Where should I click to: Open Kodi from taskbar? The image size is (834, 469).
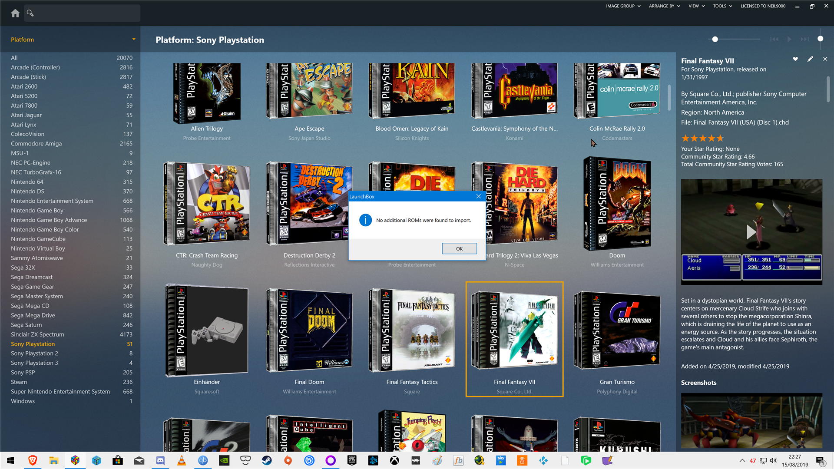click(543, 460)
